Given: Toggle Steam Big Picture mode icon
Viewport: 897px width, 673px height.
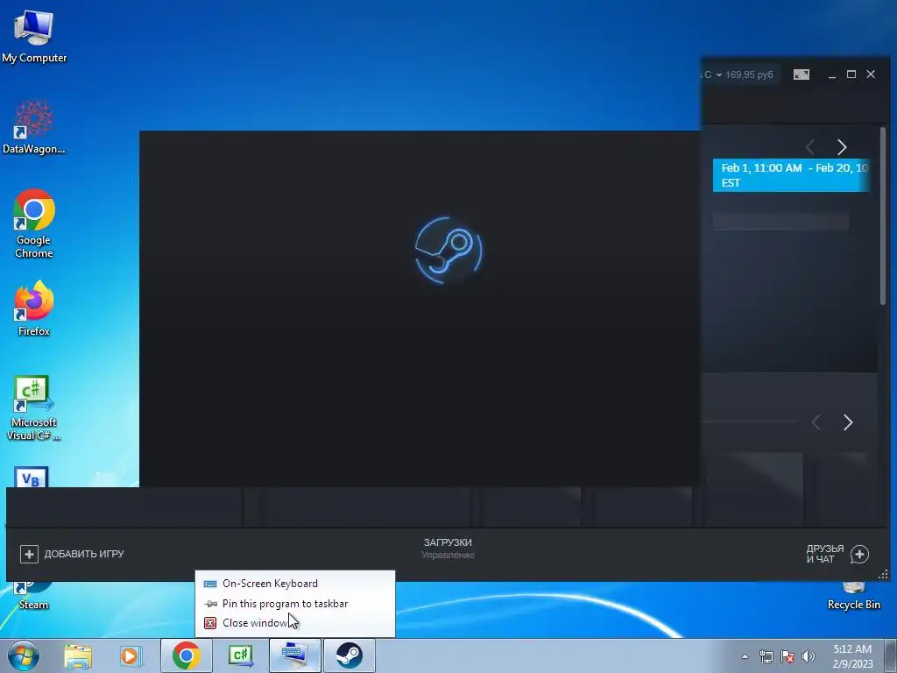Looking at the screenshot, I should (802, 74).
